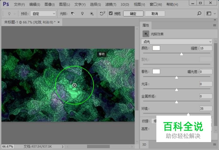Open the 3D(D) menu
Viewport: 219px width, 150px height.
(125, 4)
